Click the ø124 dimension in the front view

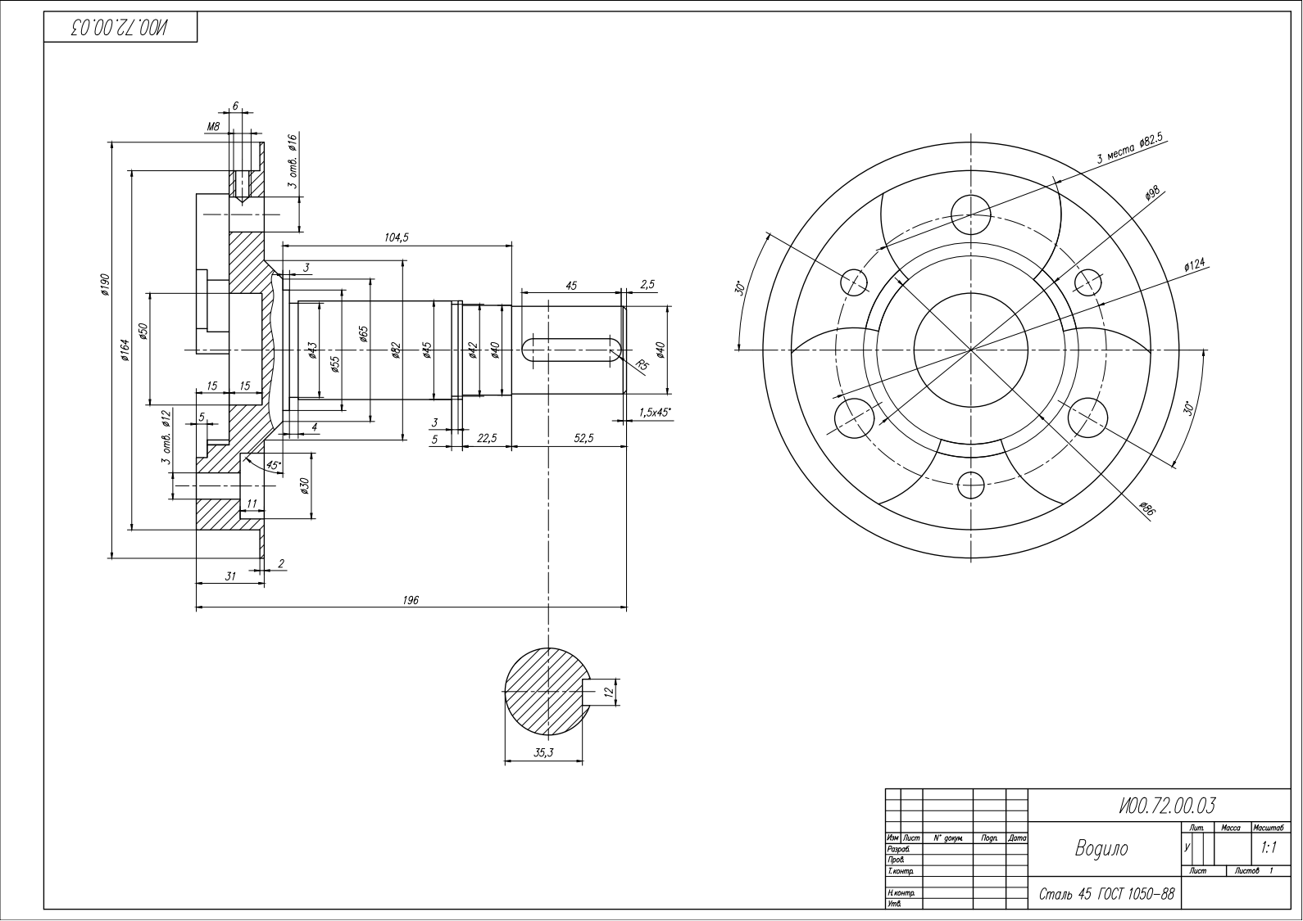[x=1194, y=265]
